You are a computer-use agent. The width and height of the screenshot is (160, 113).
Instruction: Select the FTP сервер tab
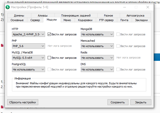(106, 20)
